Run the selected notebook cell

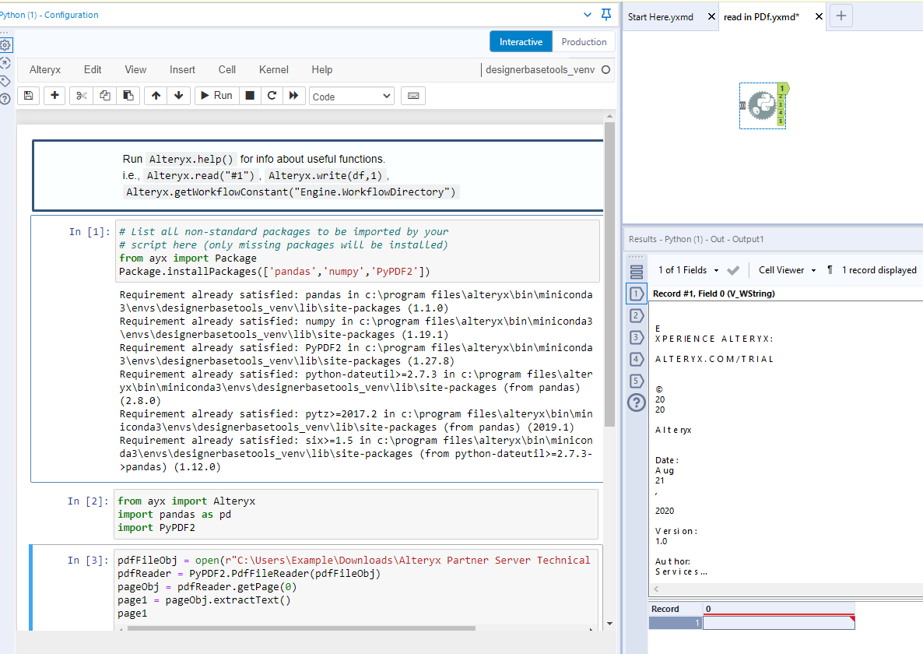[x=216, y=95]
